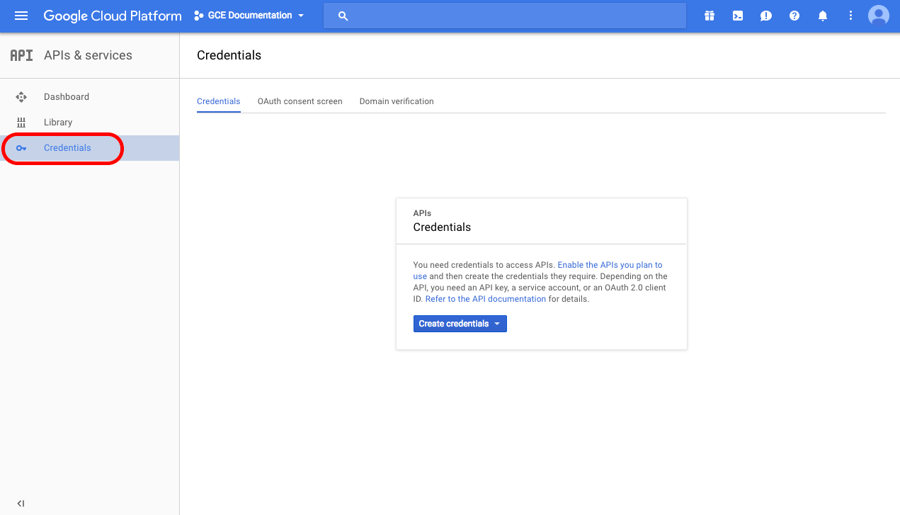Screen dimensions: 900x515
Task: Switch to OAuth consent screen tab
Action: [x=300, y=101]
